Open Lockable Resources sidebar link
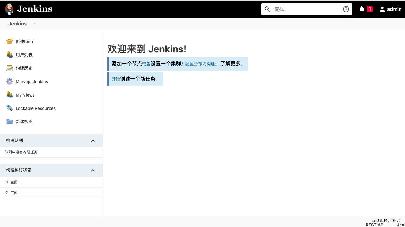The width and height of the screenshot is (405, 227). click(x=36, y=108)
